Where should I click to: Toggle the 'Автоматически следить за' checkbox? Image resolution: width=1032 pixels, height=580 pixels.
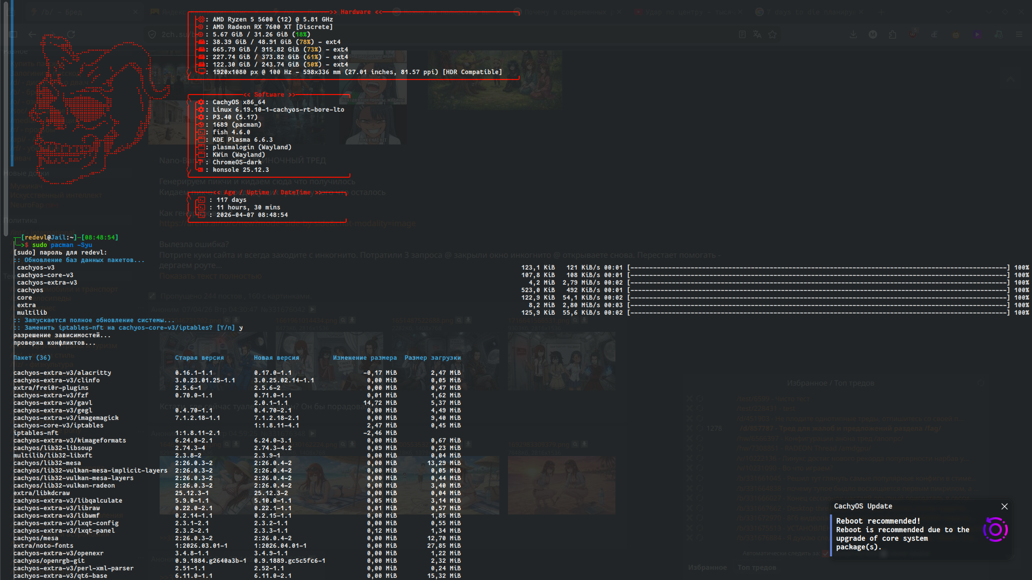[x=825, y=553]
